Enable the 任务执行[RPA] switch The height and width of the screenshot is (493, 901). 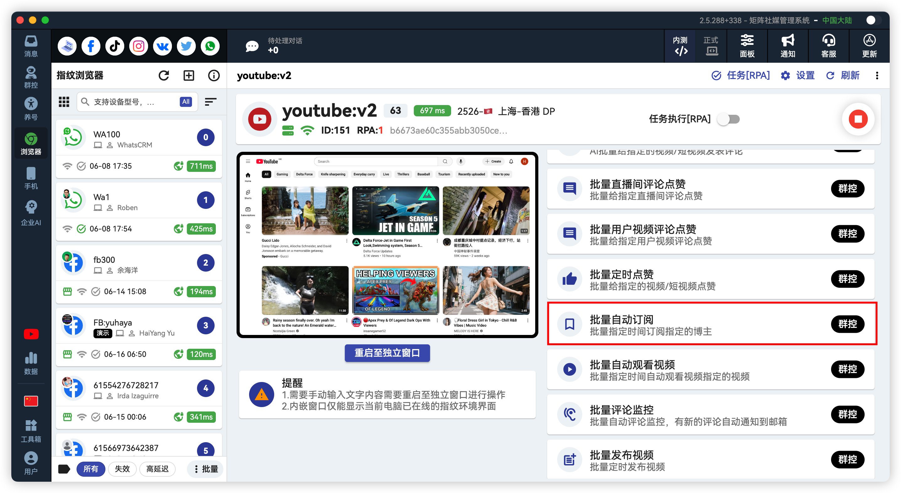pos(729,119)
